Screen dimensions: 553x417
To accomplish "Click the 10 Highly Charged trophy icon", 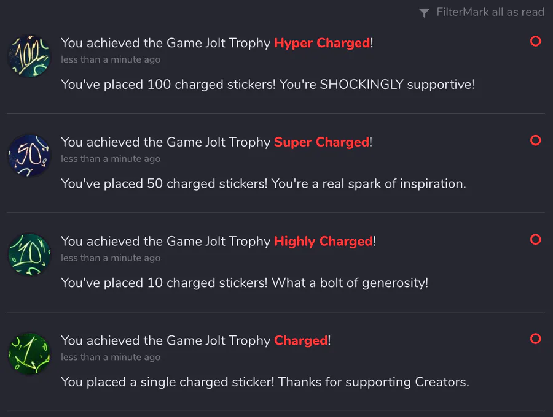I will [29, 256].
